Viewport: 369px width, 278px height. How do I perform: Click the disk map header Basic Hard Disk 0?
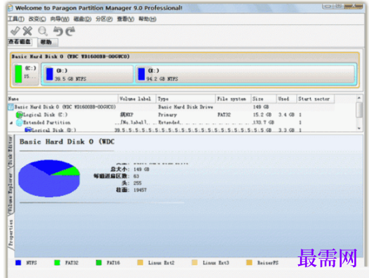coord(71,57)
